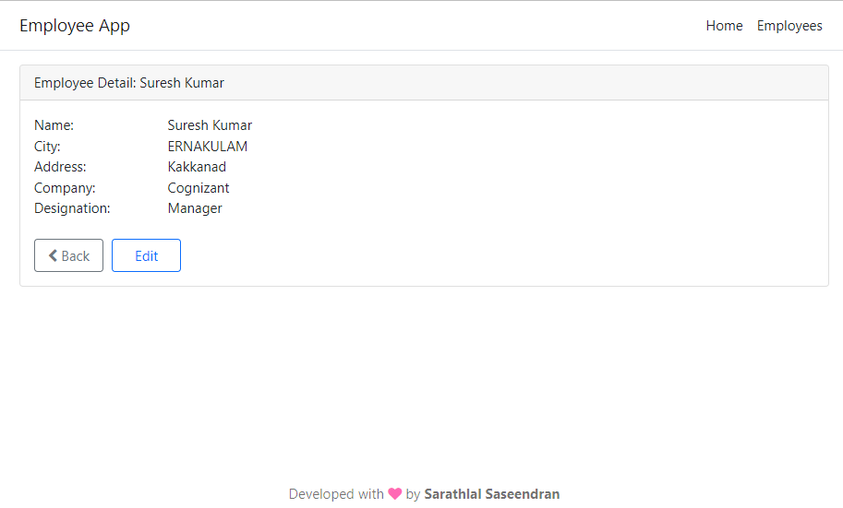Click the Company: field label
843x508 pixels.
click(65, 188)
